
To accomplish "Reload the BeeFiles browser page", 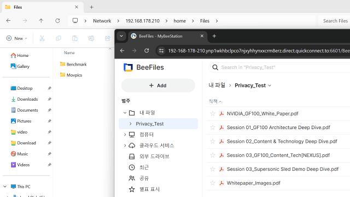I will (147, 51).
